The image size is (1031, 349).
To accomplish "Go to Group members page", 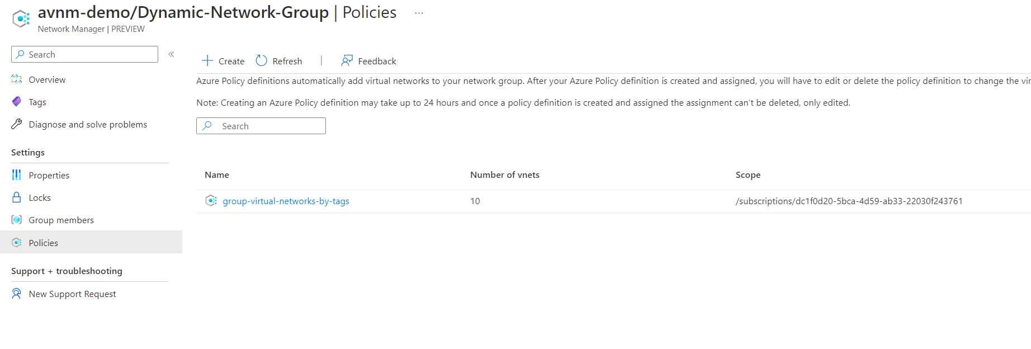I will [61, 220].
